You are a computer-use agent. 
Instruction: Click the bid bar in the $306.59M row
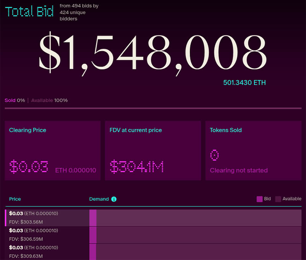[93, 235]
